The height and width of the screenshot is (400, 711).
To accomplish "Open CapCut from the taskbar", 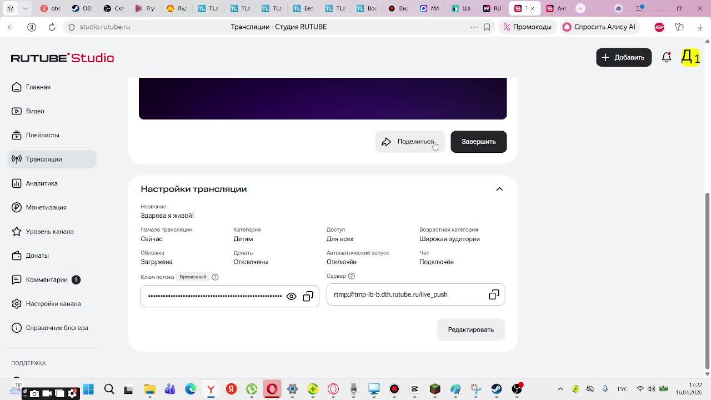I will [x=414, y=389].
